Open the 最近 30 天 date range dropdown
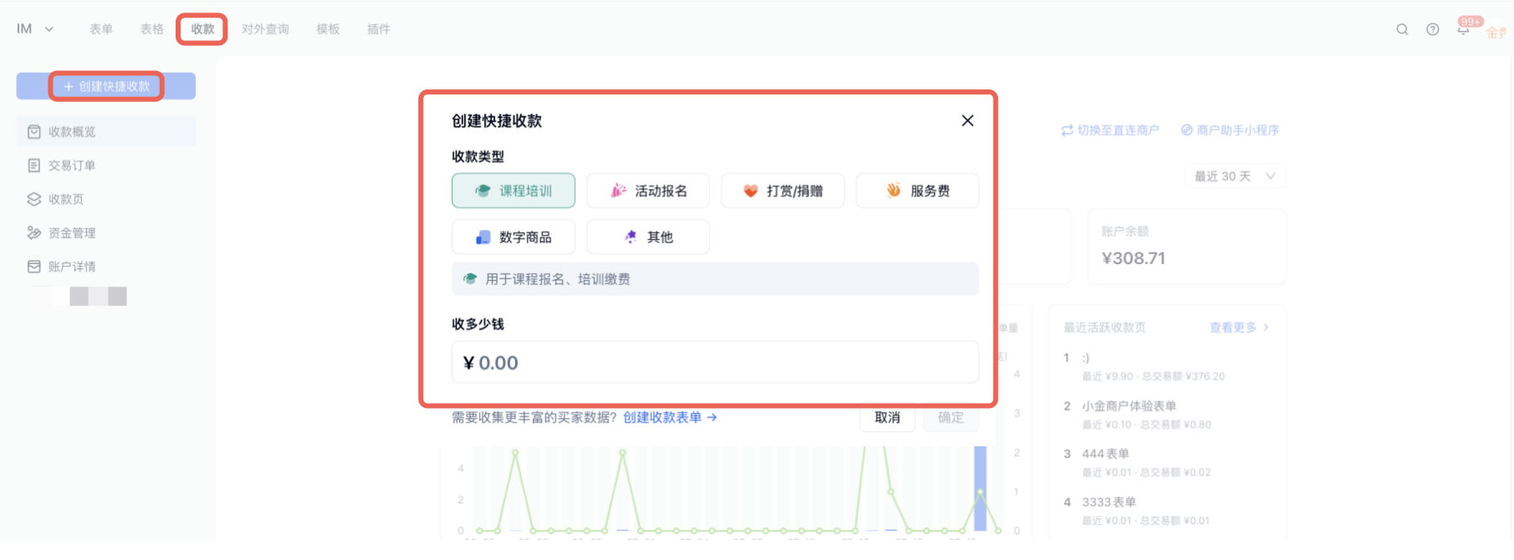1514x560 pixels. tap(1235, 176)
